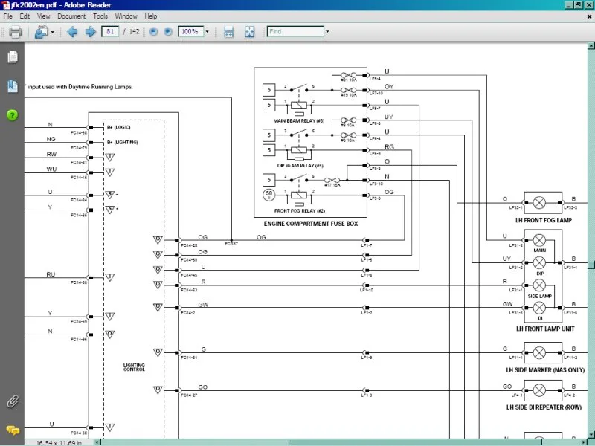
Task: Open the Tools menu
Action: pyautogui.click(x=100, y=16)
